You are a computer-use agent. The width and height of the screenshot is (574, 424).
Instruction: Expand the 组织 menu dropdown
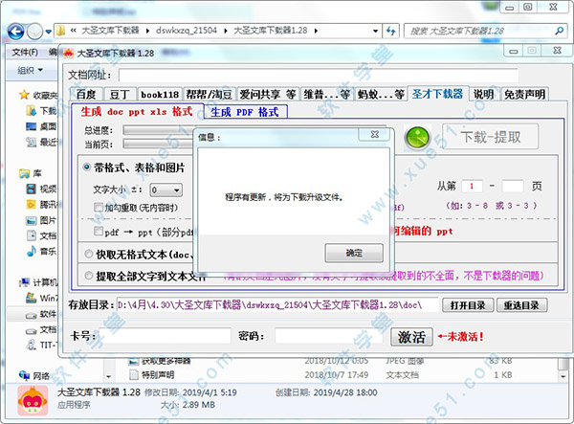point(30,70)
